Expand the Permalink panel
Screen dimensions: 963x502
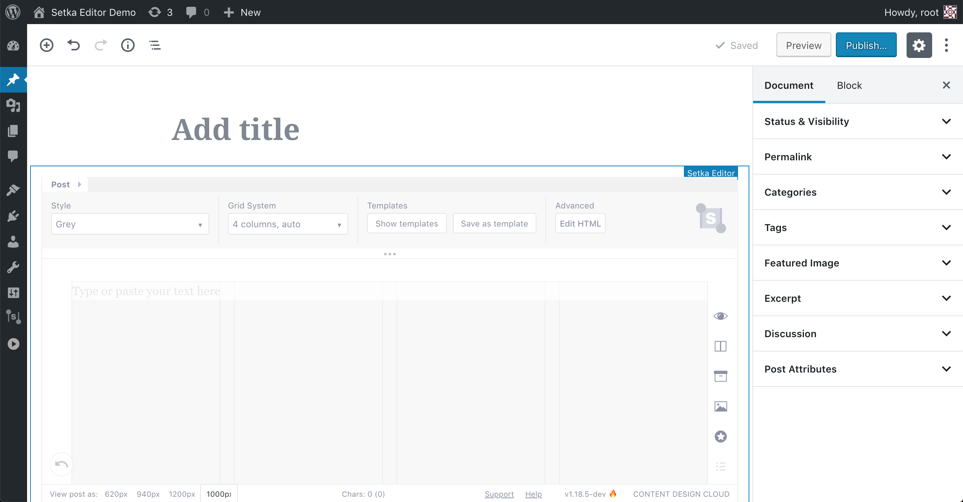coord(858,157)
